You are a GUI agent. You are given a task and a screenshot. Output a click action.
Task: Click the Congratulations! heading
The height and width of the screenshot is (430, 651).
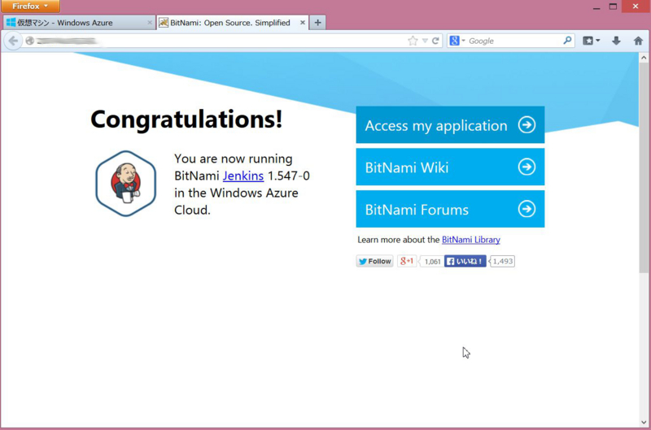coord(186,119)
